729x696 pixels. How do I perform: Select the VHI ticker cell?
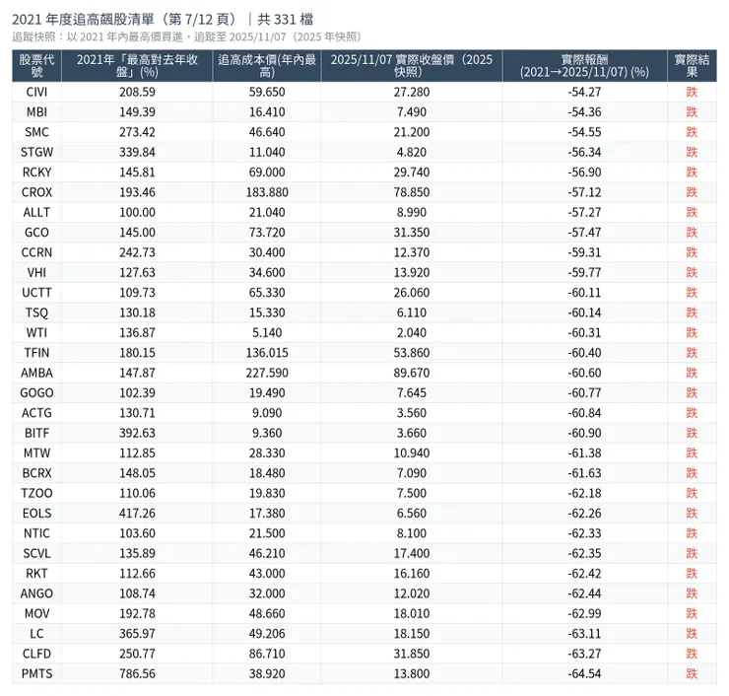pyautogui.click(x=36, y=272)
